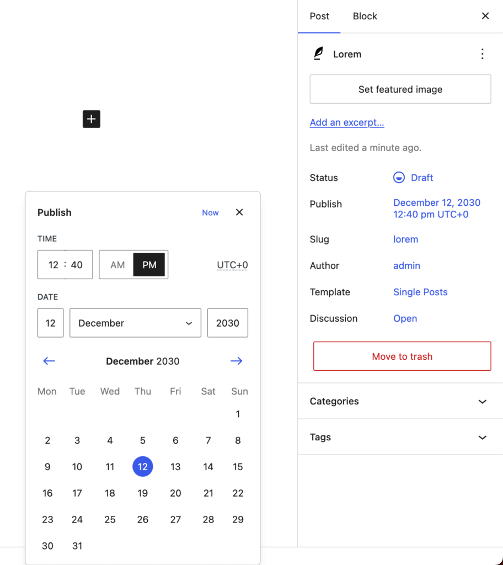
Task: Click the Move to trash button
Action: (402, 356)
